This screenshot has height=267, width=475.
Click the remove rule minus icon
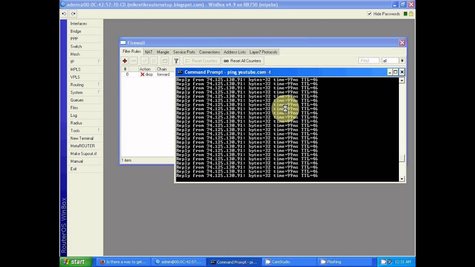tap(134, 61)
